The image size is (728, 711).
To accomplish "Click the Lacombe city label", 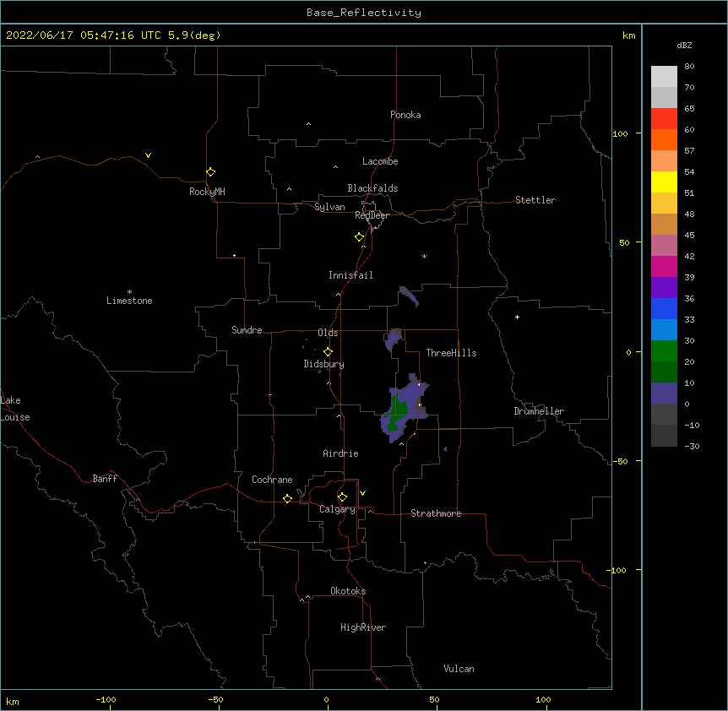I will (380, 161).
